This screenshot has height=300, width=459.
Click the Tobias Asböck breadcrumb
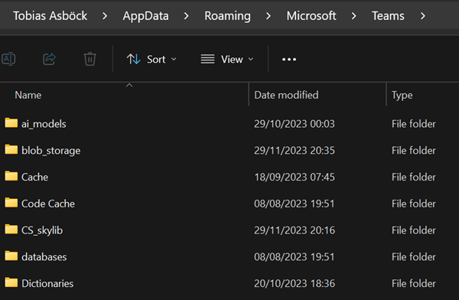(x=50, y=16)
